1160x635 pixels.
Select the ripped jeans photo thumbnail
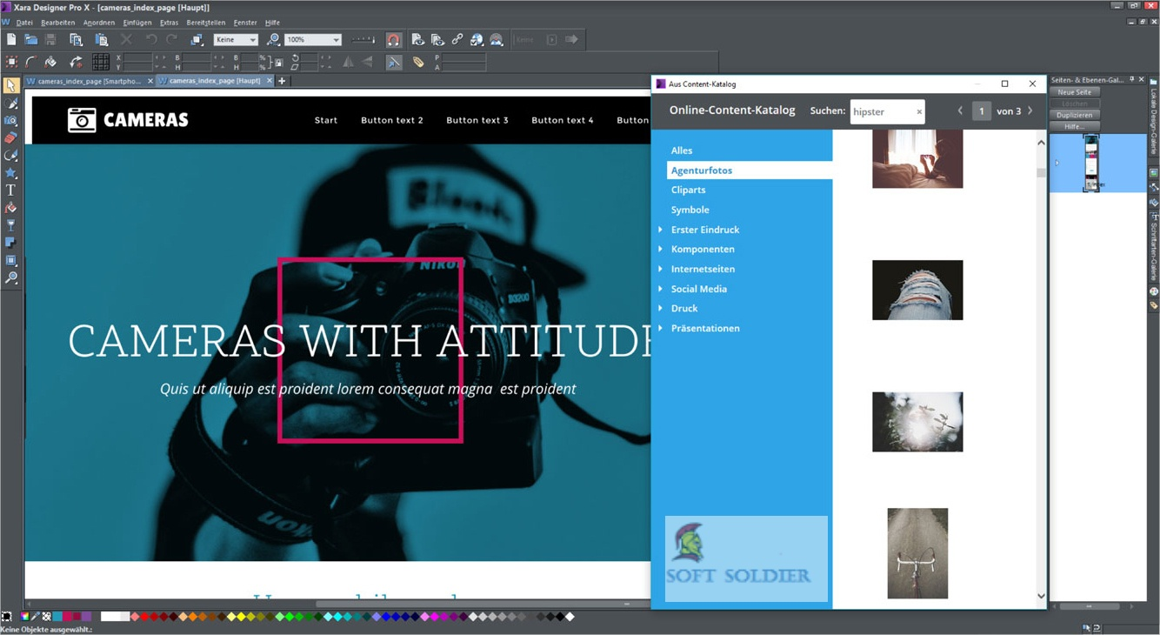point(917,290)
